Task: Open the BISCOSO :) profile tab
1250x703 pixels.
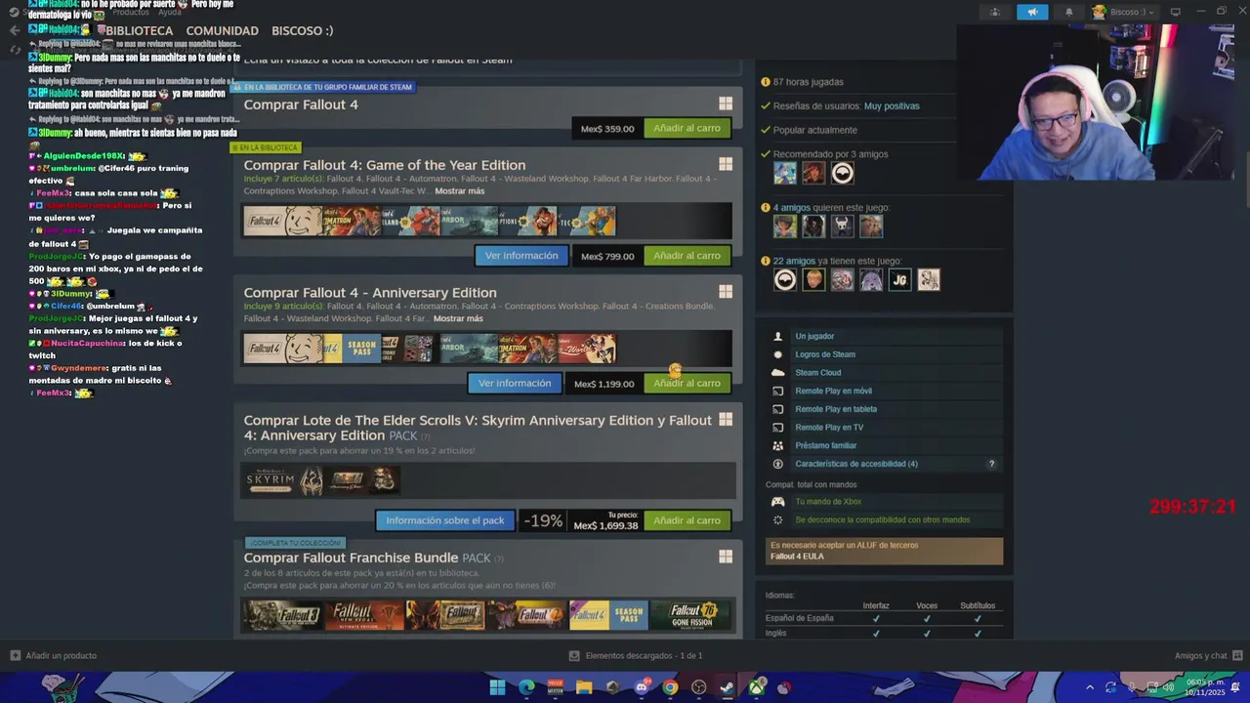Action: point(302,30)
